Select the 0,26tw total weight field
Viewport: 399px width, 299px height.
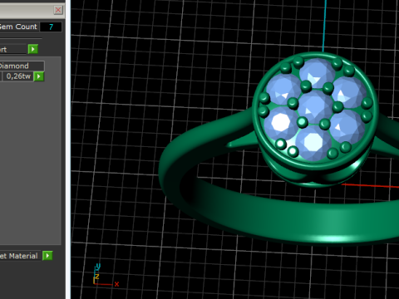tap(18, 76)
